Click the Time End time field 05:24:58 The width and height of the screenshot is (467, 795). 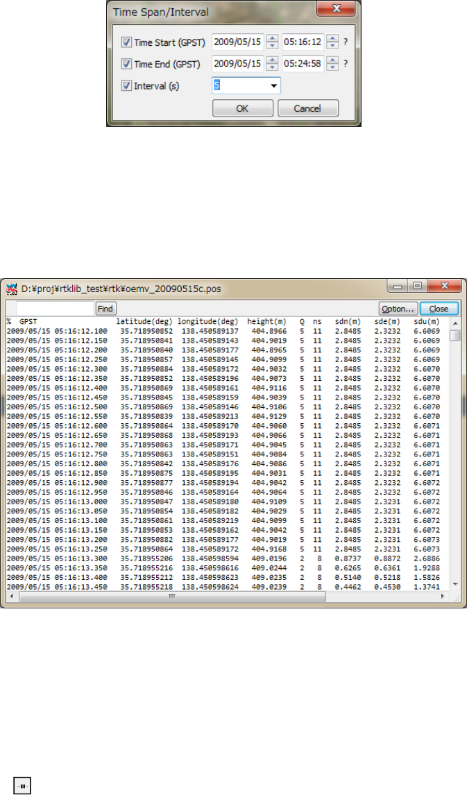tap(303, 64)
